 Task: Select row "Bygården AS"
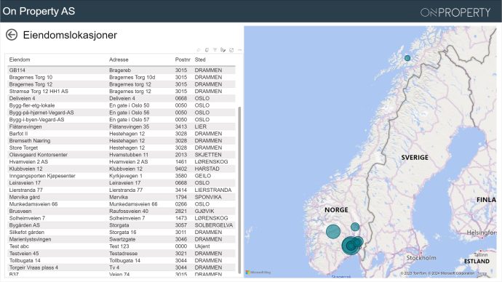[121, 225]
